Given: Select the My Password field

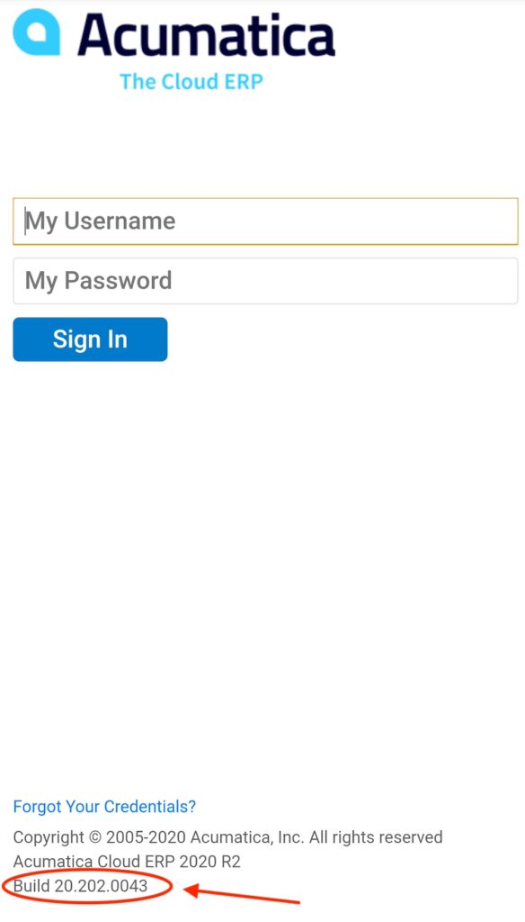Looking at the screenshot, I should pyautogui.click(x=265, y=280).
